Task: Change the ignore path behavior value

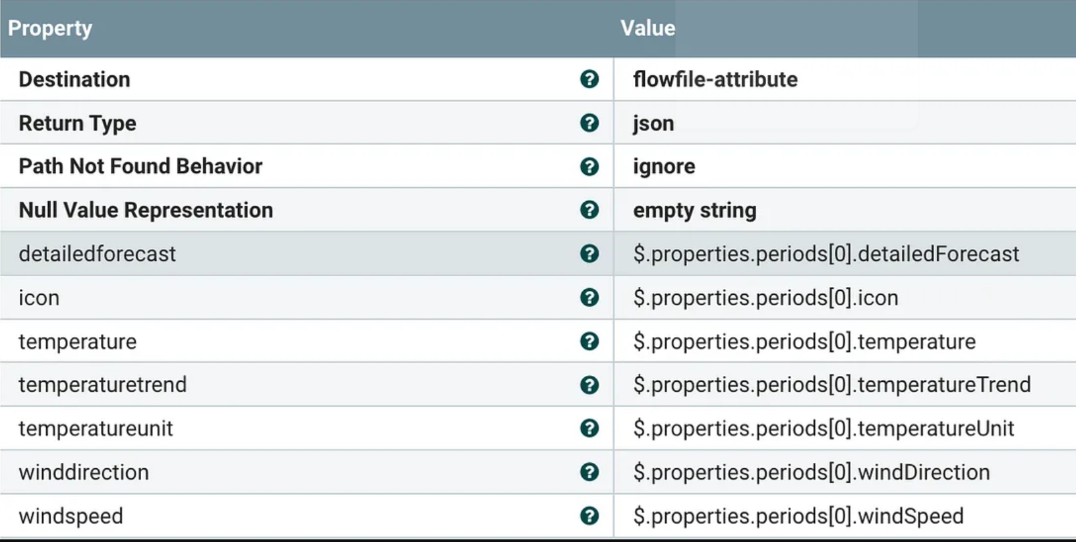Action: coord(664,166)
